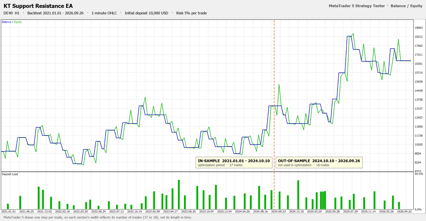The image size is (426, 221).
Task: Click the x-axis date label 2022.10.19
Action: (x=134, y=211)
